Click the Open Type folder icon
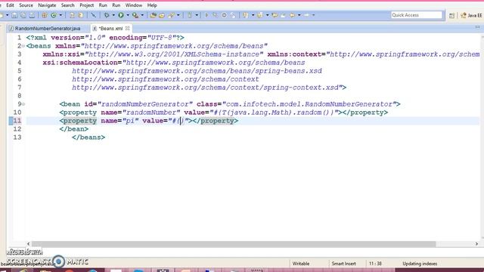The height and width of the screenshot is (272, 484). pyautogui.click(x=153, y=15)
